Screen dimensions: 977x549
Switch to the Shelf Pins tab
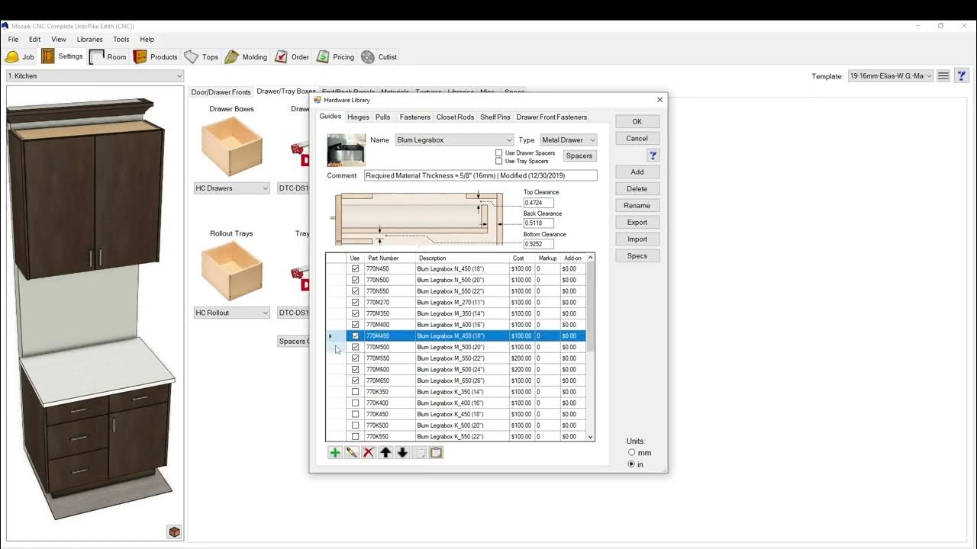[495, 117]
